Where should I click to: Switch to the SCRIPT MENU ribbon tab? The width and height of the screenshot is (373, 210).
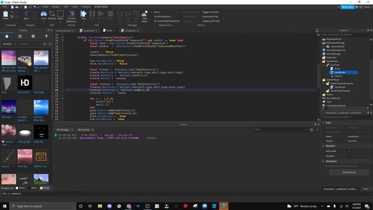(101, 7)
